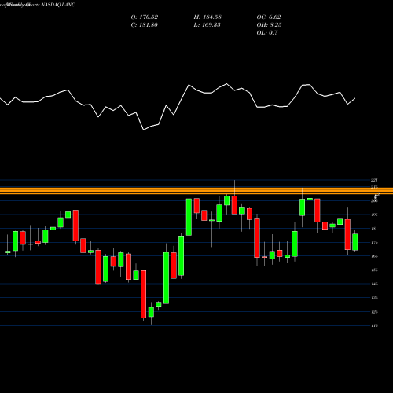Click the '156' price axis label
Image resolution: width=393 pixels, height=393 pixels.
375,270
